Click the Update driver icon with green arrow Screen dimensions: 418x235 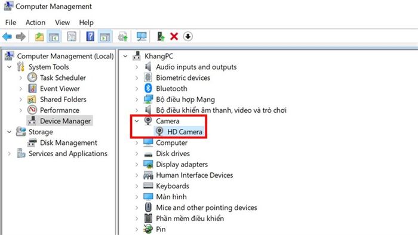pos(161,36)
